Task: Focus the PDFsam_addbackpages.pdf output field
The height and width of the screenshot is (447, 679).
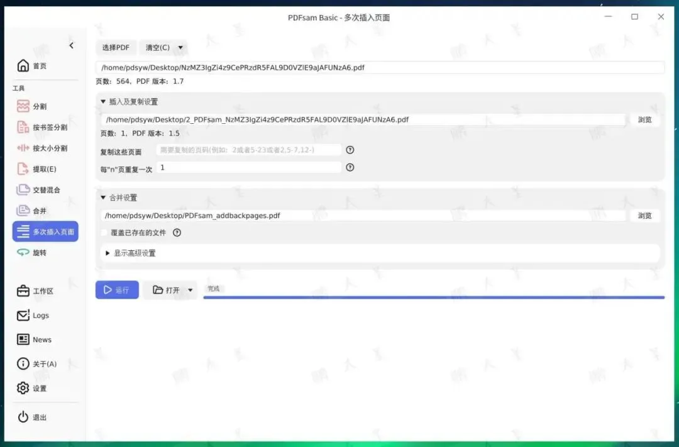Action: click(x=363, y=215)
